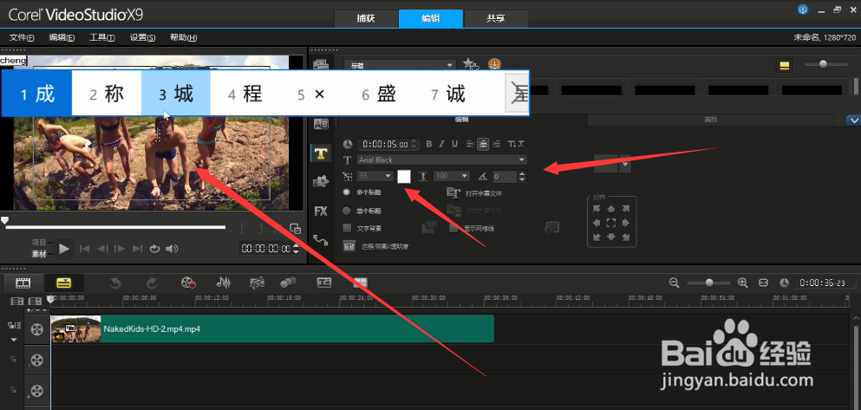Open Auto Music tool
The height and width of the screenshot is (410, 861).
257,283
